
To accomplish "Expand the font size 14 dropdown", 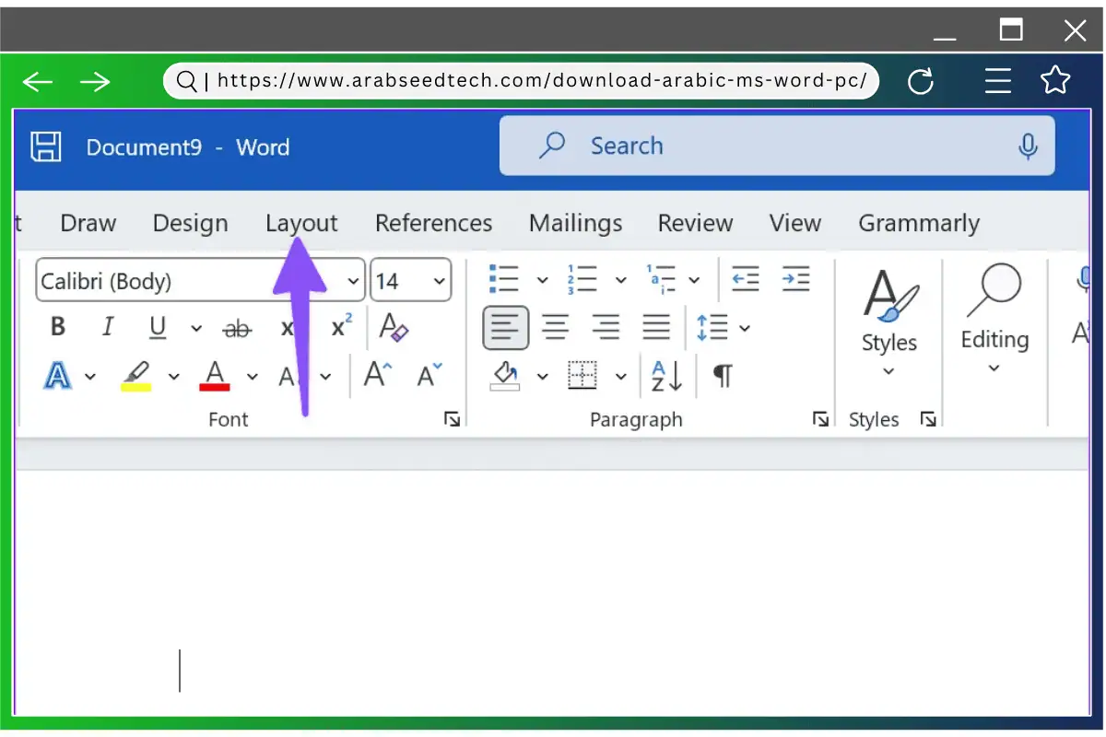I will point(439,281).
